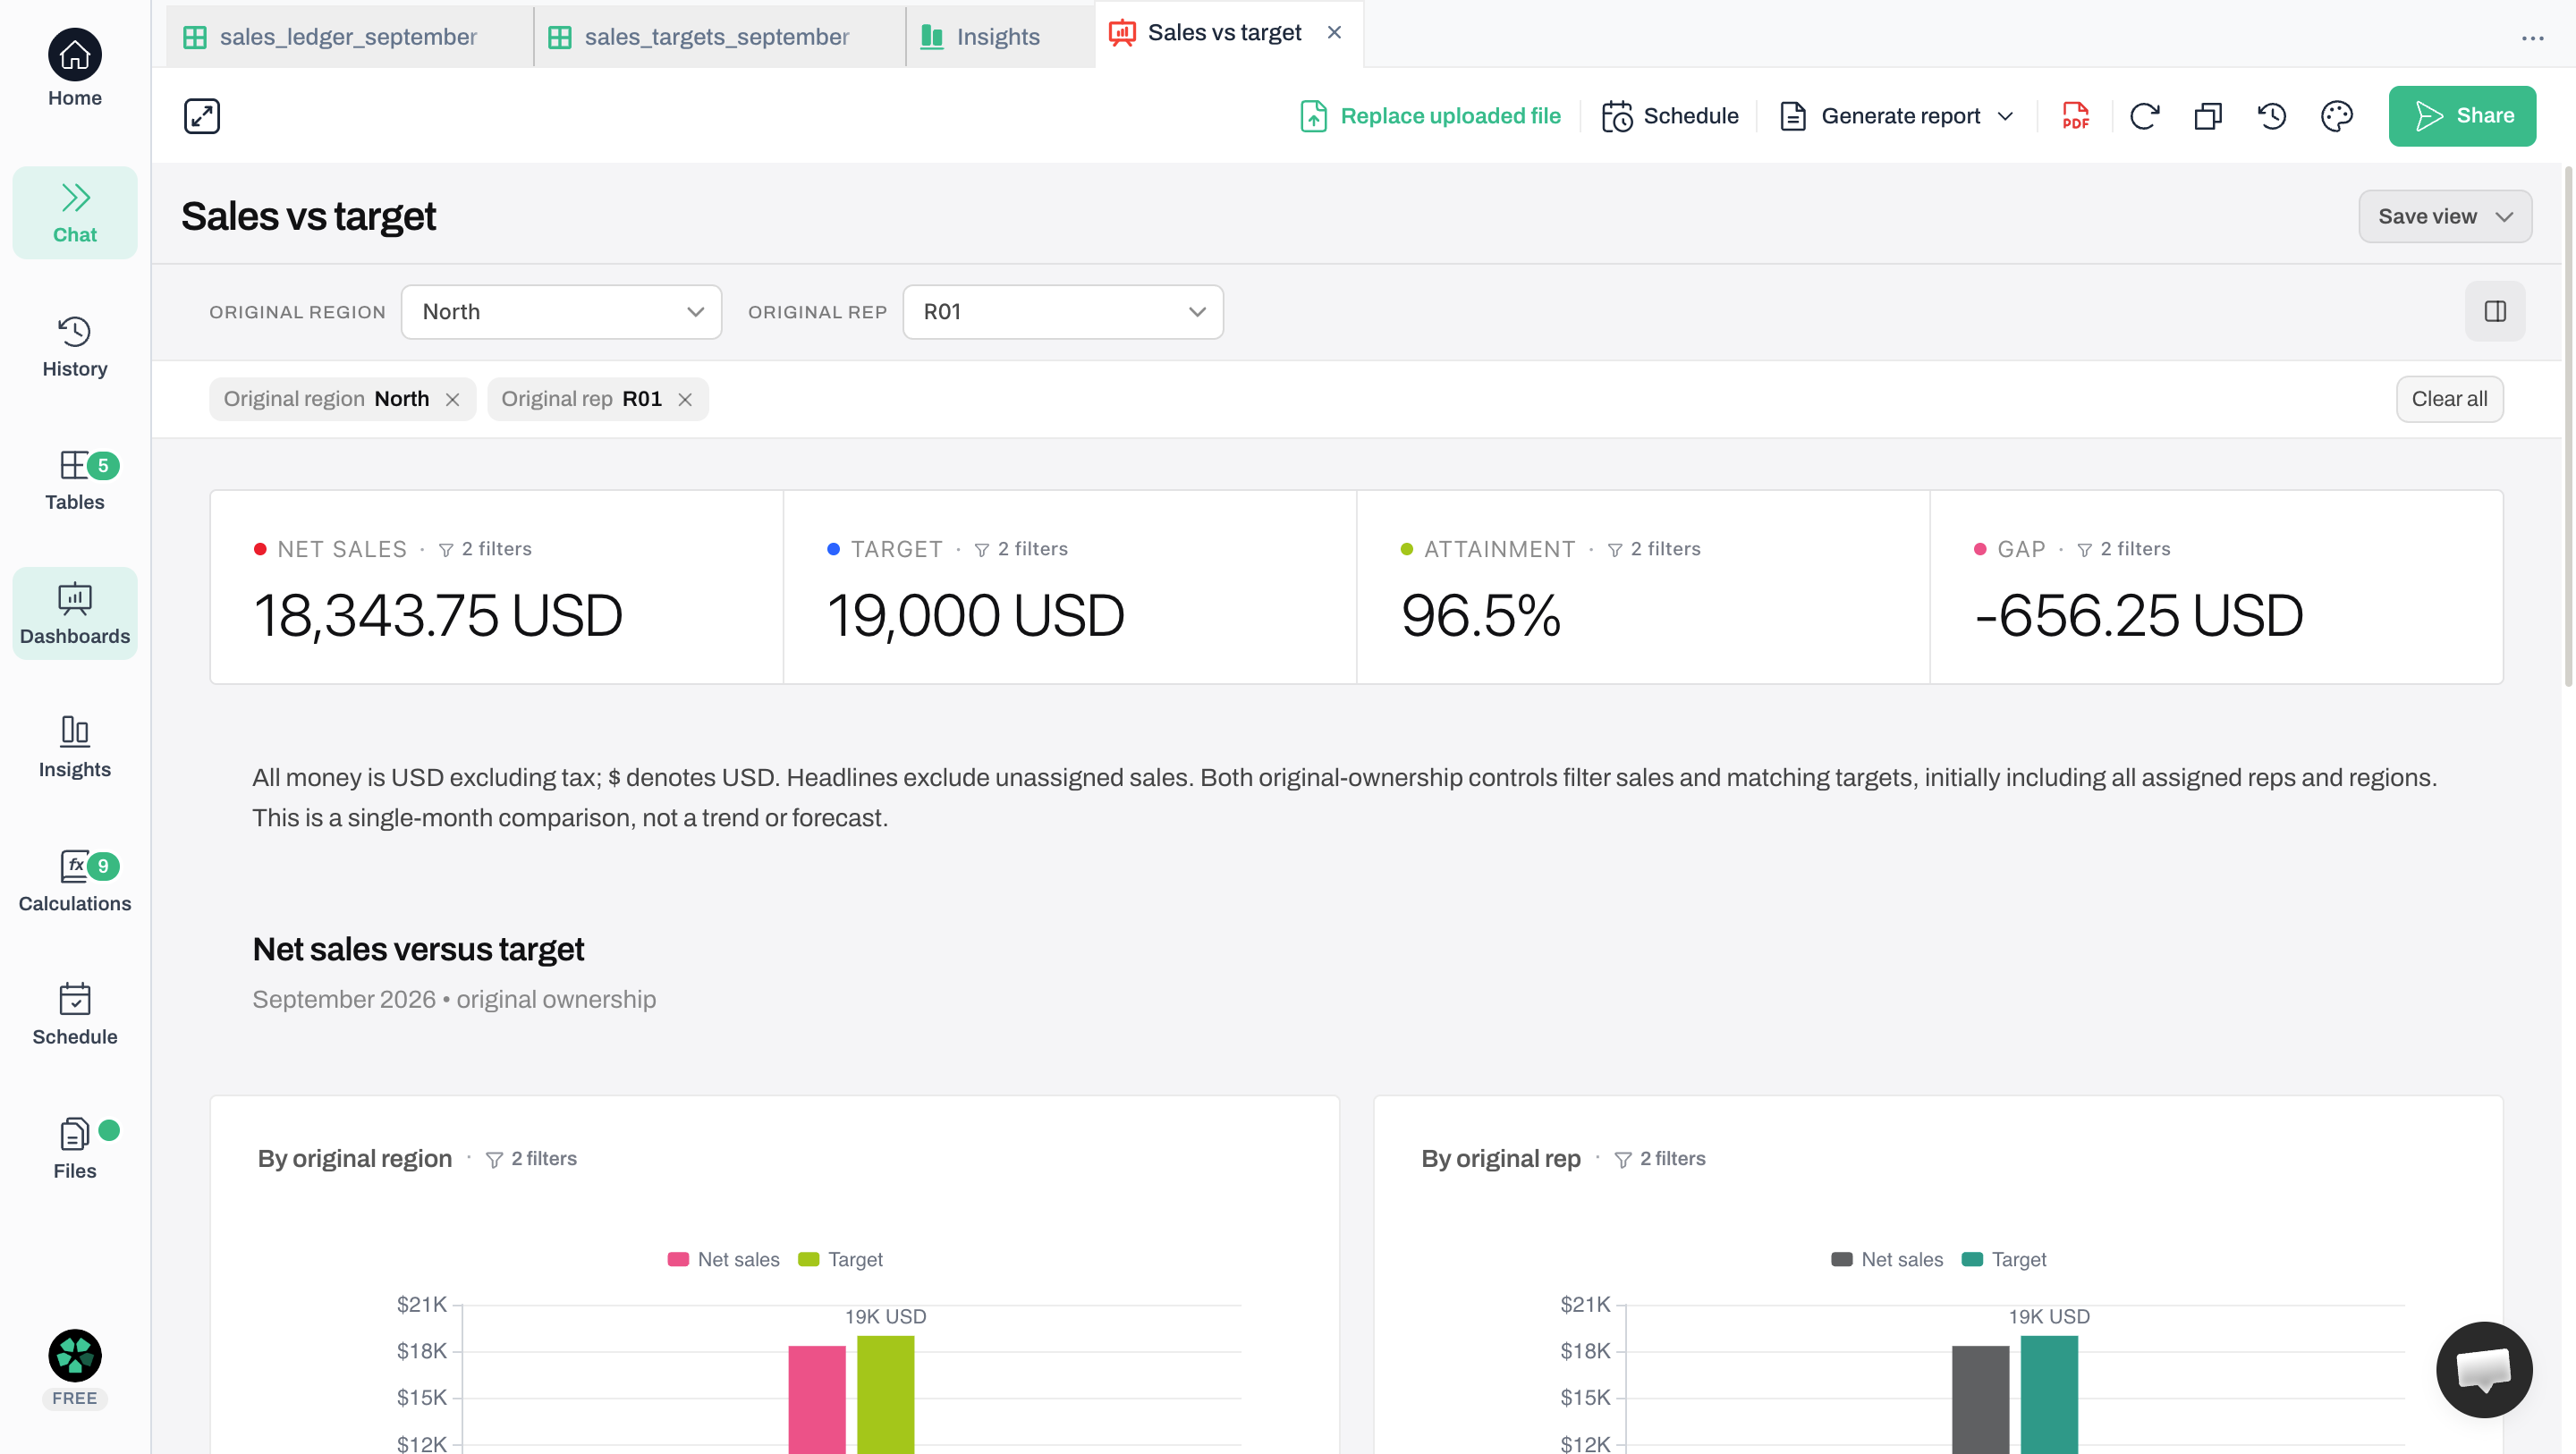
Task: Open Insights from the sidebar
Action: [75, 747]
